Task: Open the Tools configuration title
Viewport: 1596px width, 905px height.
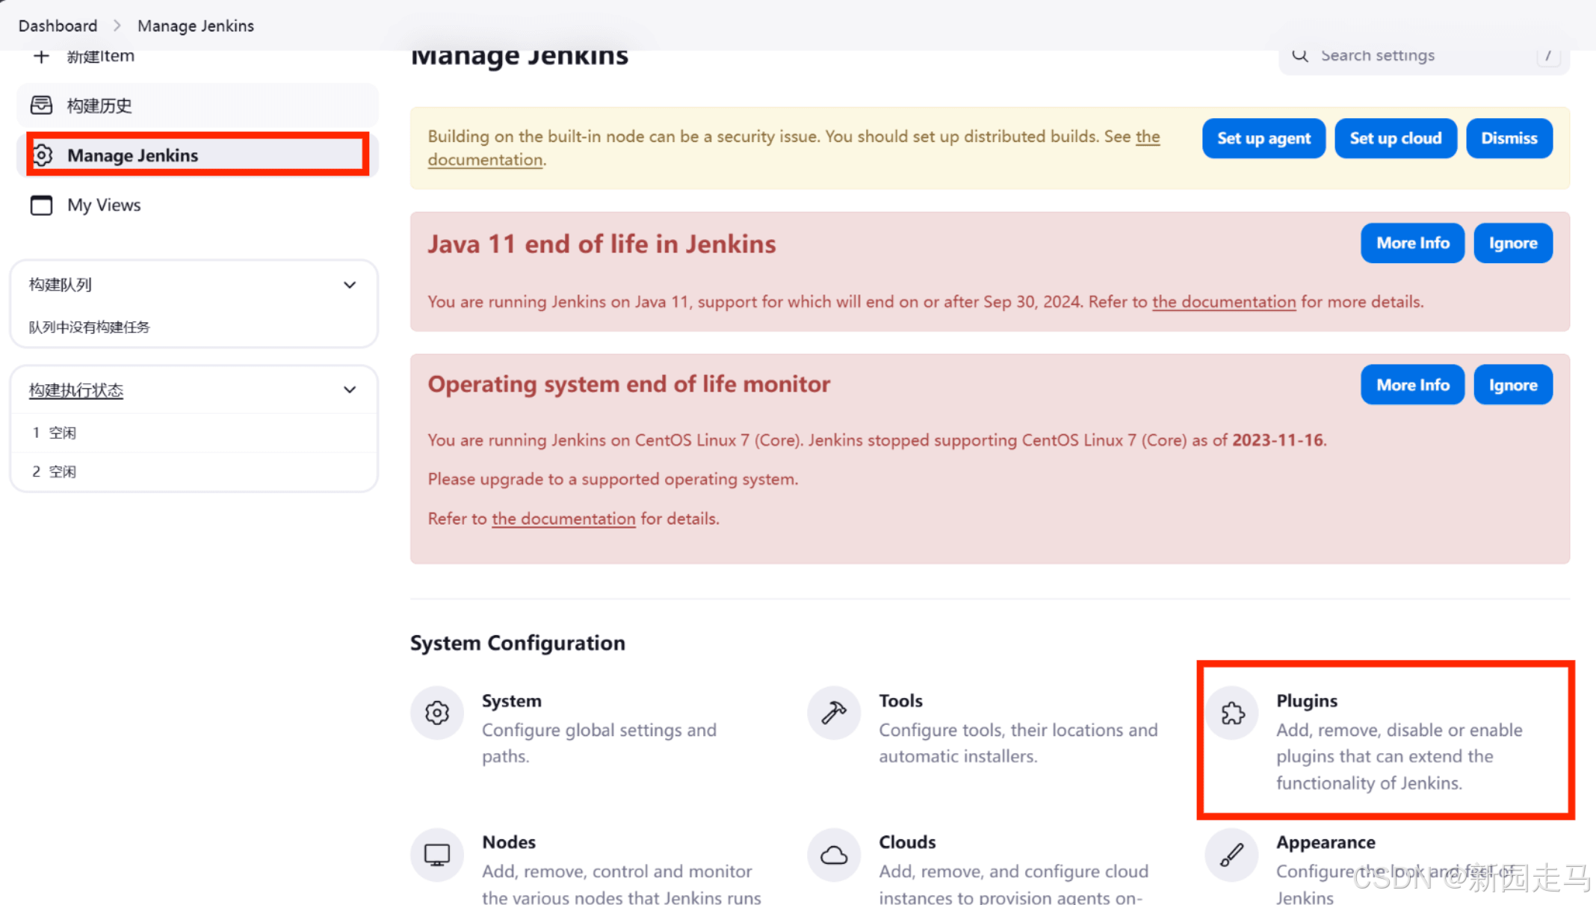Action: pos(900,701)
